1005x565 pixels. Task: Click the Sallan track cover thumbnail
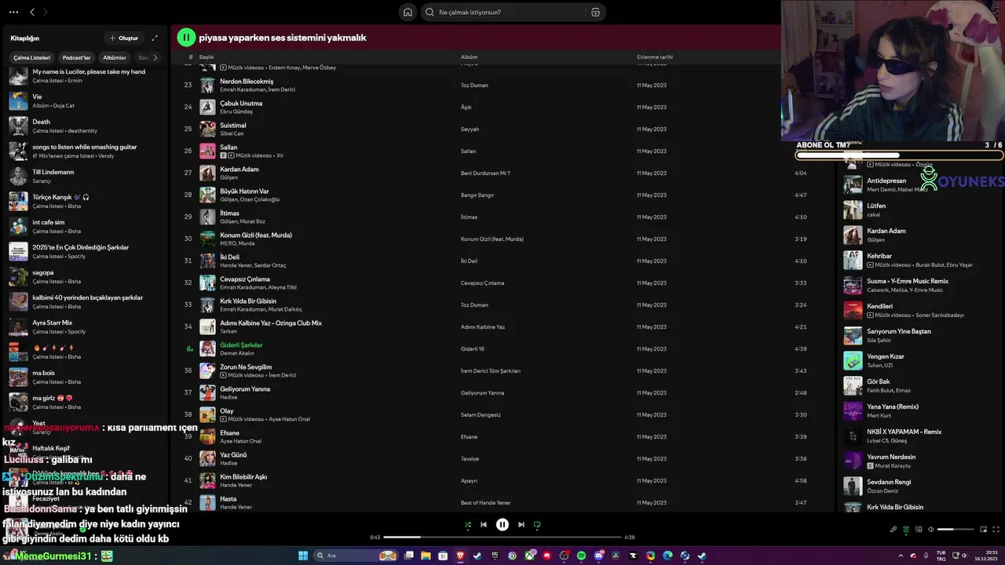(x=207, y=151)
